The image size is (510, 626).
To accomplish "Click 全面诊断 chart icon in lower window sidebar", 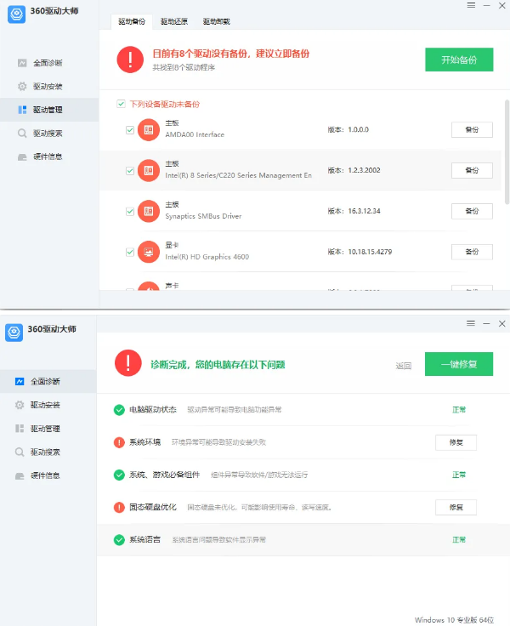I will click(x=20, y=382).
